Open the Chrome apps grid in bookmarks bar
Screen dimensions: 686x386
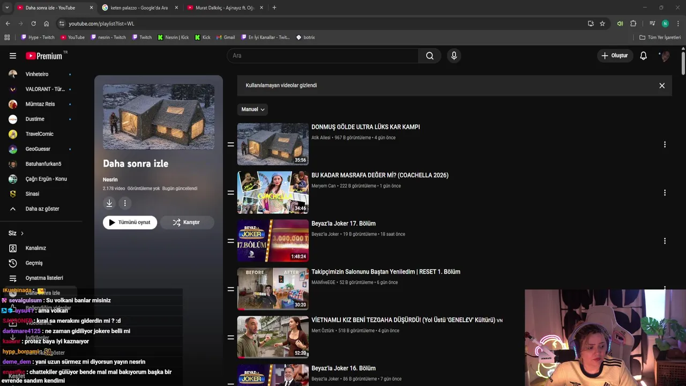click(x=7, y=38)
